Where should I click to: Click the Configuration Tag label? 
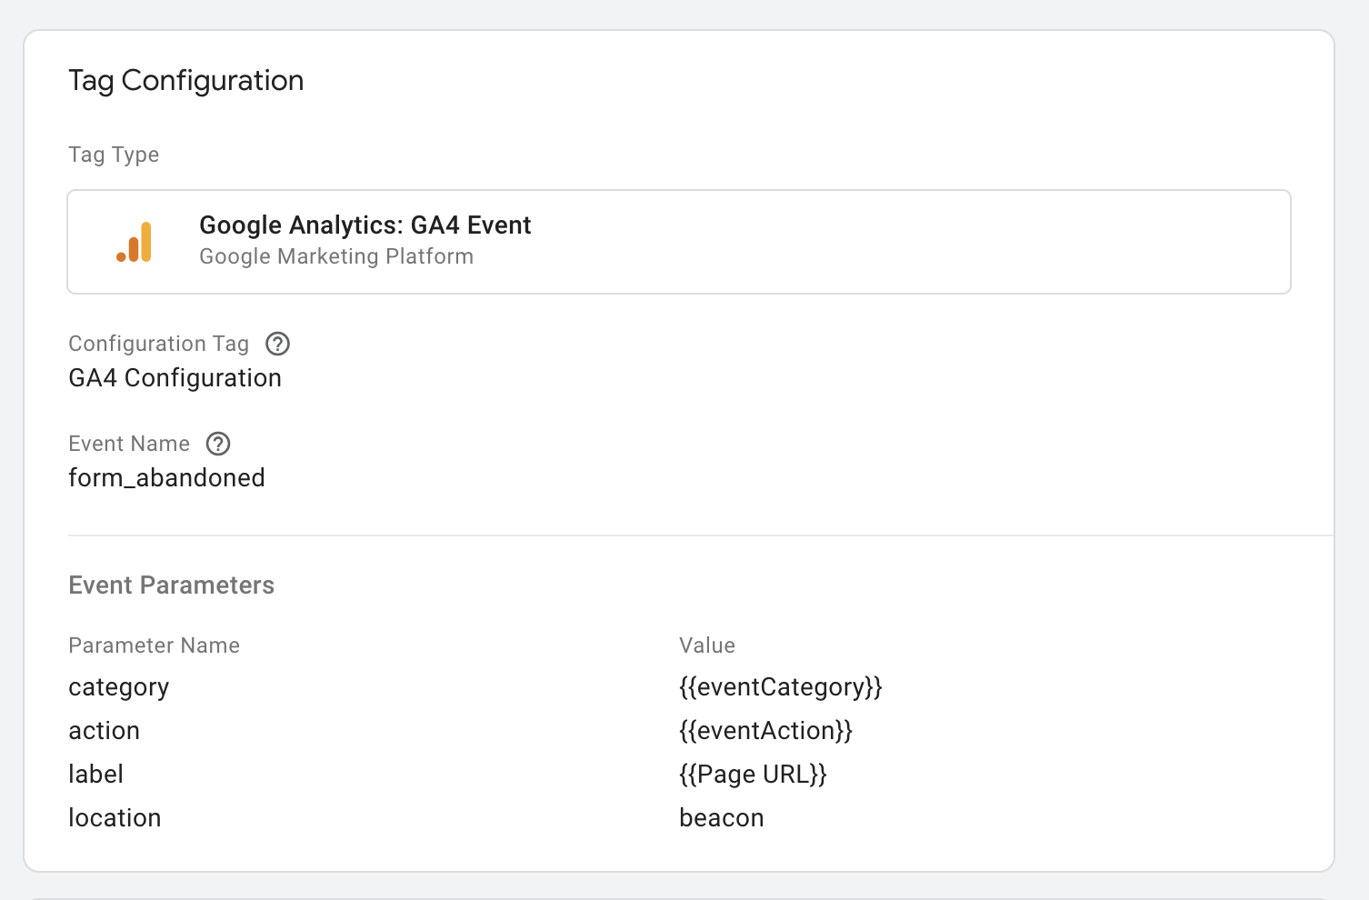coord(158,344)
